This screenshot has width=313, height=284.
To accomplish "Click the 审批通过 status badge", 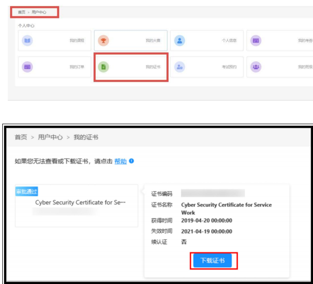I will 26,192.
